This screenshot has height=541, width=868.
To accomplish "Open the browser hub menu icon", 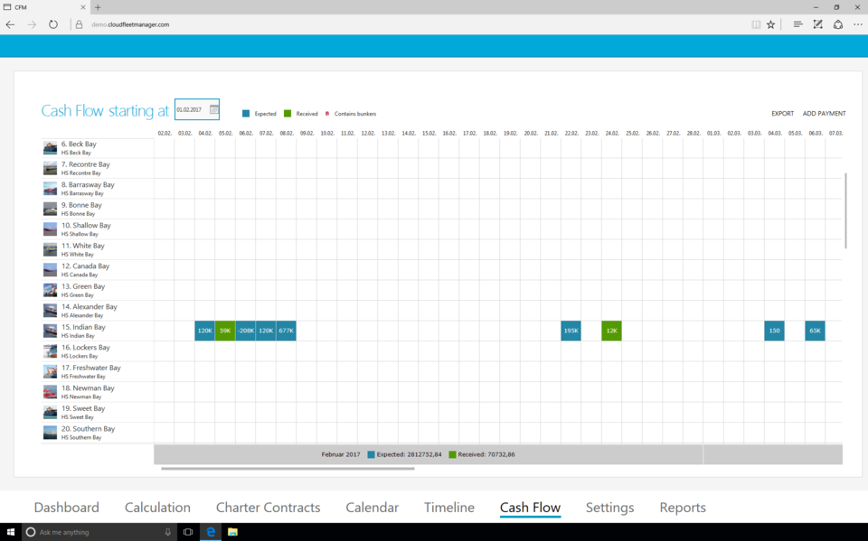I will tap(797, 24).
